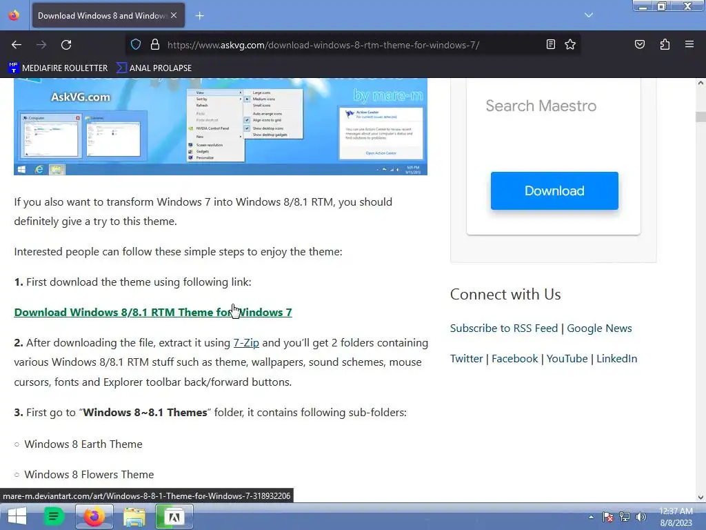This screenshot has height=530, width=706.
Task: Open File Explorer from taskbar
Action: (x=134, y=517)
